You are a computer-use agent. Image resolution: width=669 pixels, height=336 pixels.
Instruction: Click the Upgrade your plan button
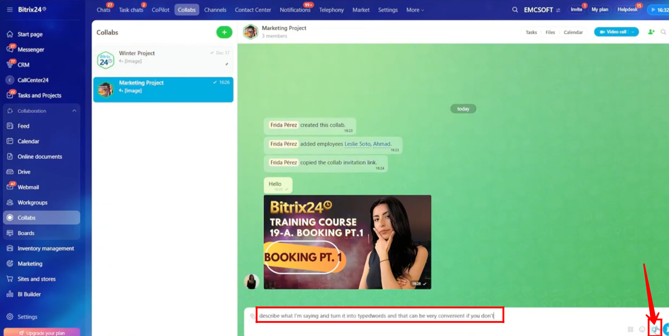[x=42, y=332]
